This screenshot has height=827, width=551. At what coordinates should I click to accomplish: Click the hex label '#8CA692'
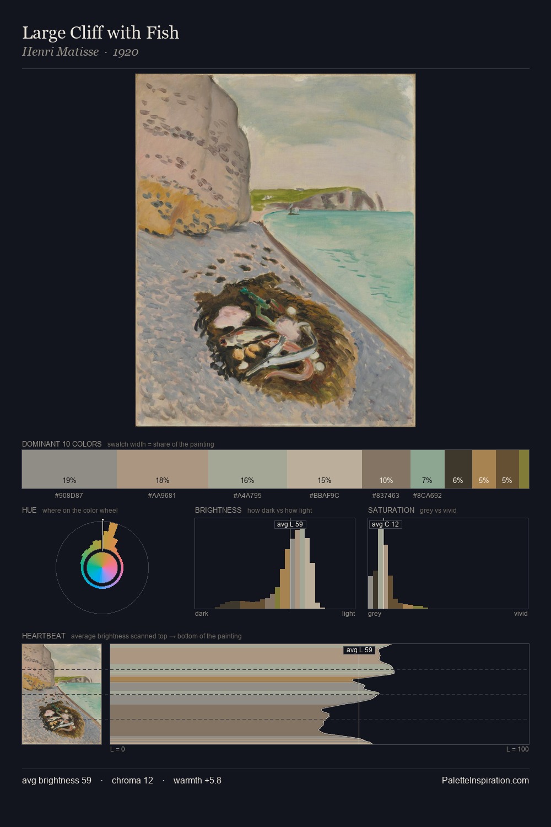click(x=427, y=496)
